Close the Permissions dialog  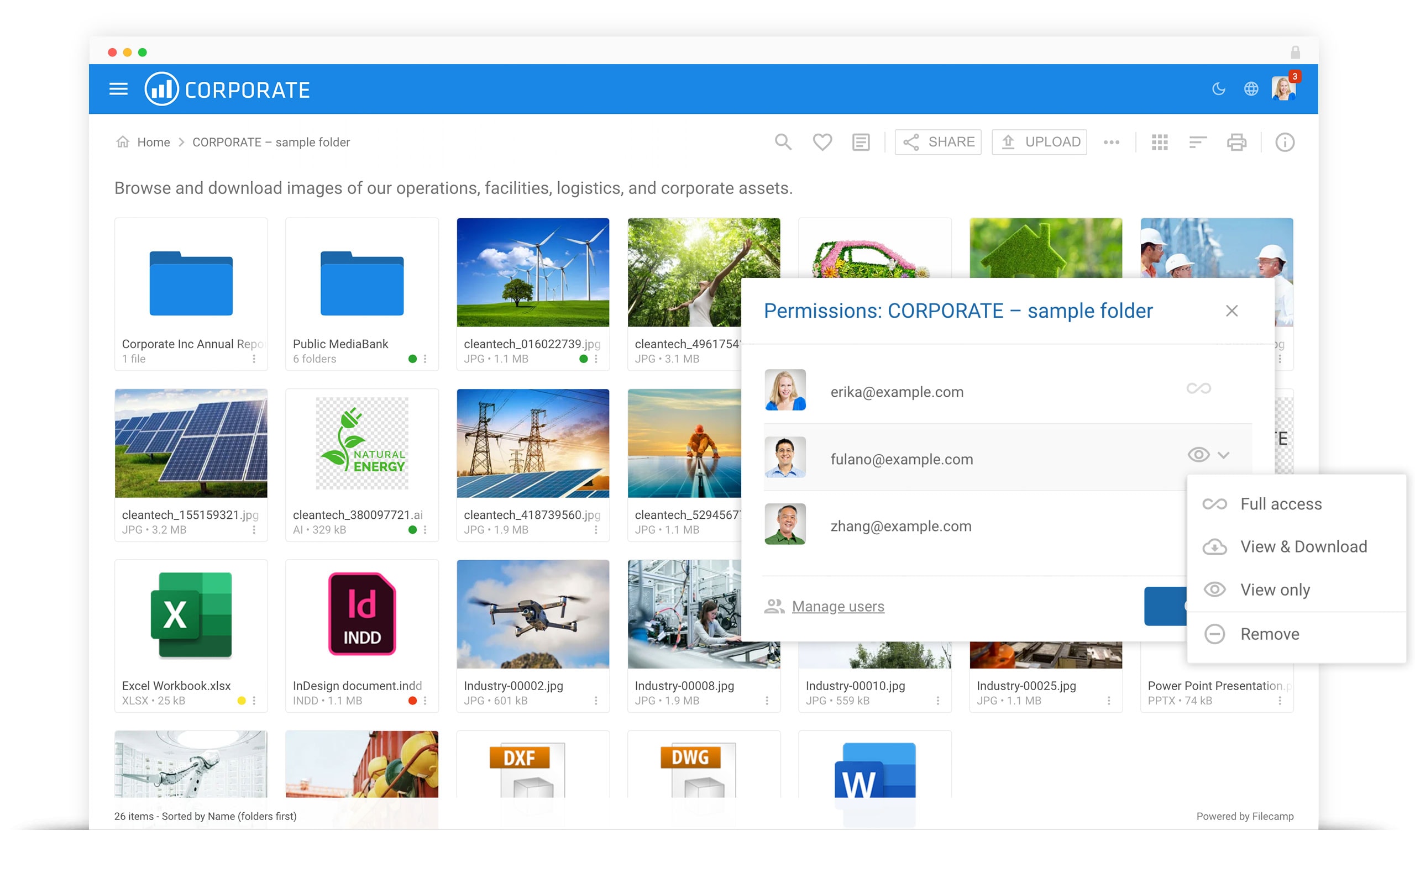click(x=1231, y=311)
